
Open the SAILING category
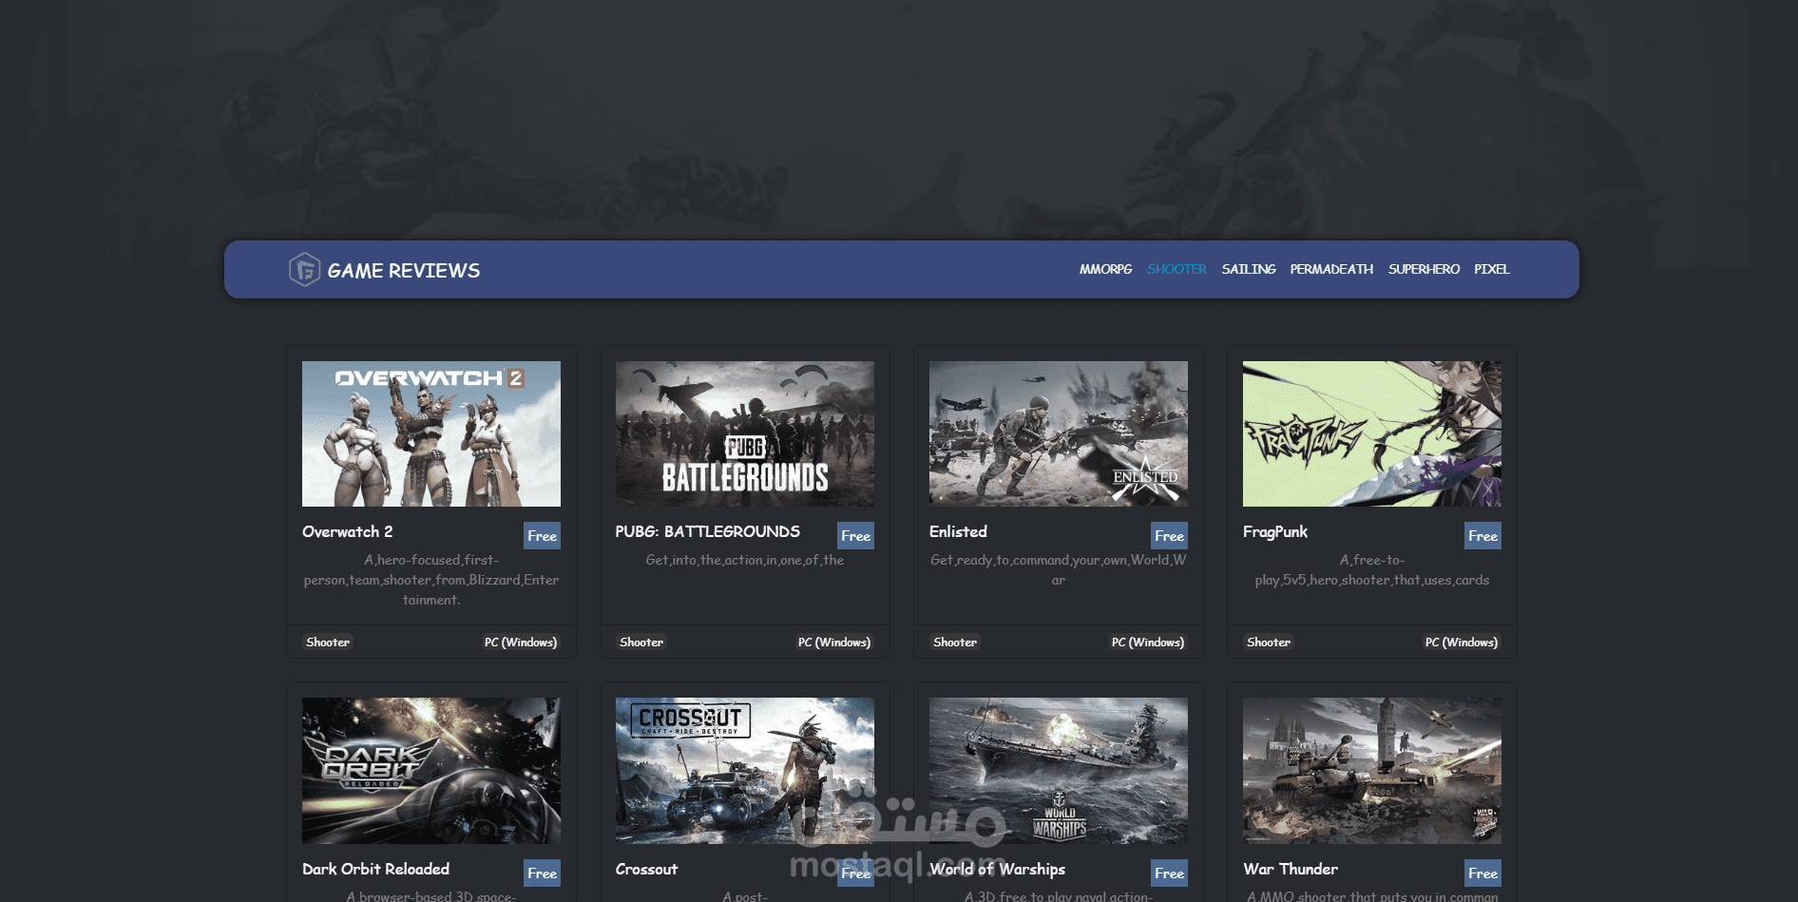click(x=1249, y=269)
